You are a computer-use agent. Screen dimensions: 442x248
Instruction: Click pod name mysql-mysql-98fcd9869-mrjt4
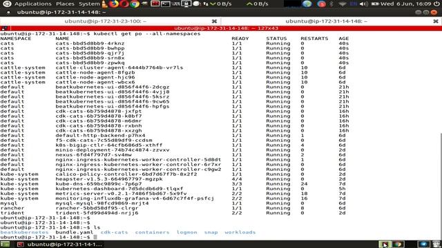[x=102, y=203]
